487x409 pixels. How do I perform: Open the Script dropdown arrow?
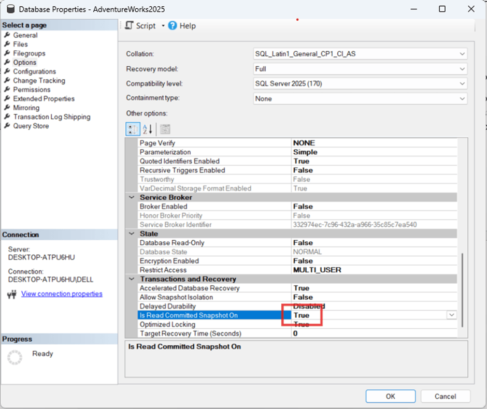[163, 26]
